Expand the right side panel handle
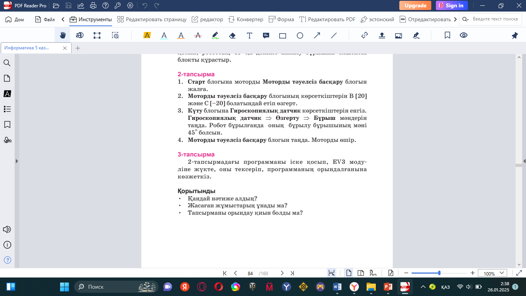This screenshot has width=526, height=296. tap(524, 161)
